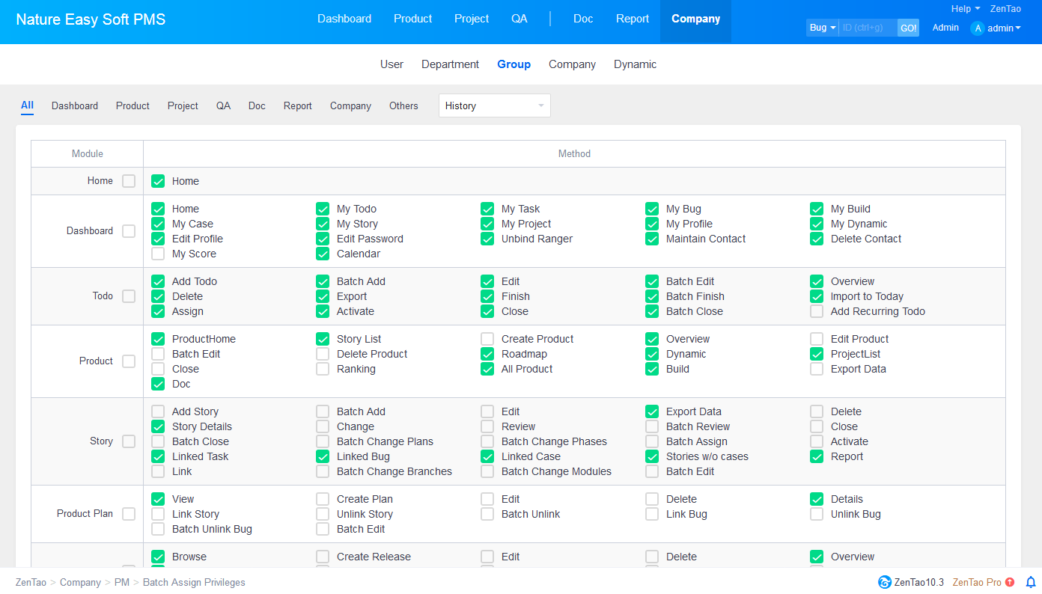The image size is (1042, 594).
Task: Uncheck the Unbind Ranger checkbox
Action: [487, 239]
